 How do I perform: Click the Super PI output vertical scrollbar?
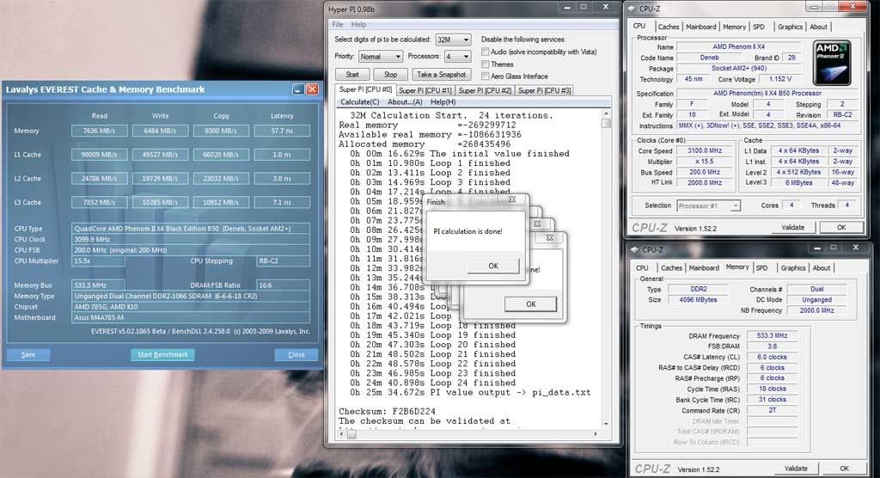pyautogui.click(x=607, y=258)
